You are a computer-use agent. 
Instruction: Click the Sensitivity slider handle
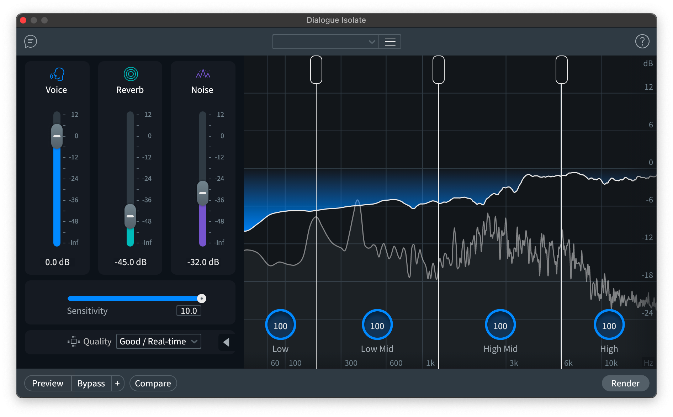(x=202, y=299)
